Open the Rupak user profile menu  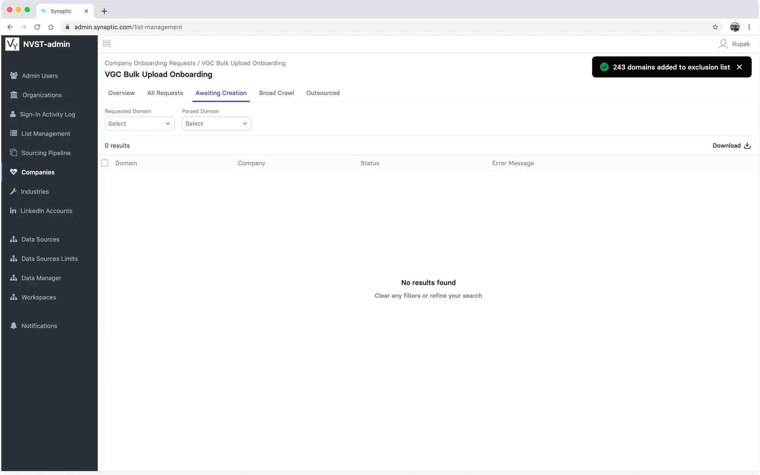point(734,44)
